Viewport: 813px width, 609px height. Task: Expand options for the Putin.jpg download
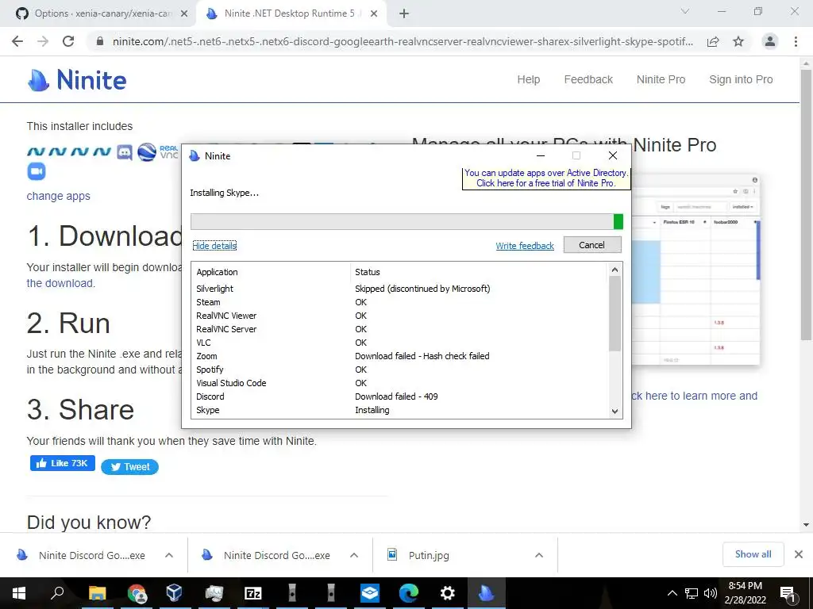click(x=539, y=555)
